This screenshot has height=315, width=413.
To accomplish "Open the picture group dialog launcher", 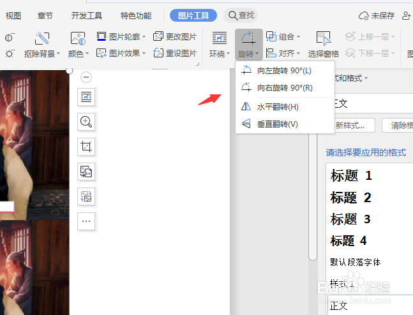I will 197,64.
